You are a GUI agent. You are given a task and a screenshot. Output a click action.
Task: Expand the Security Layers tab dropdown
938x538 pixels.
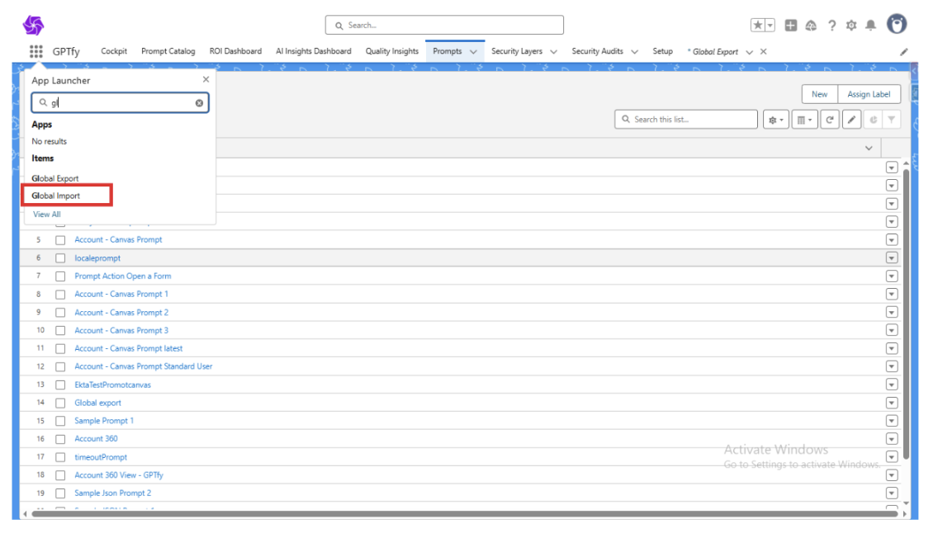553,51
